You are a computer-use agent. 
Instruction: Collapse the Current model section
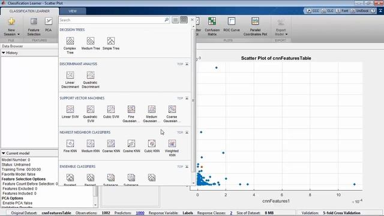point(4,153)
